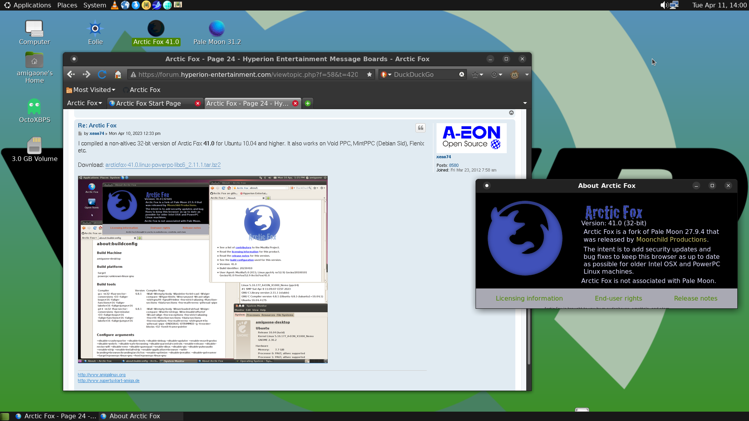Open the bookmarks star menu in toolbar
Viewport: 749px width, 421px height.
(477, 74)
